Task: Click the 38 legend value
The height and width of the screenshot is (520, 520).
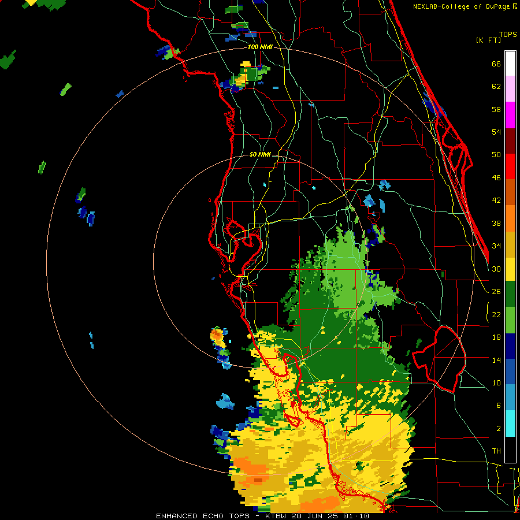Action: point(496,224)
